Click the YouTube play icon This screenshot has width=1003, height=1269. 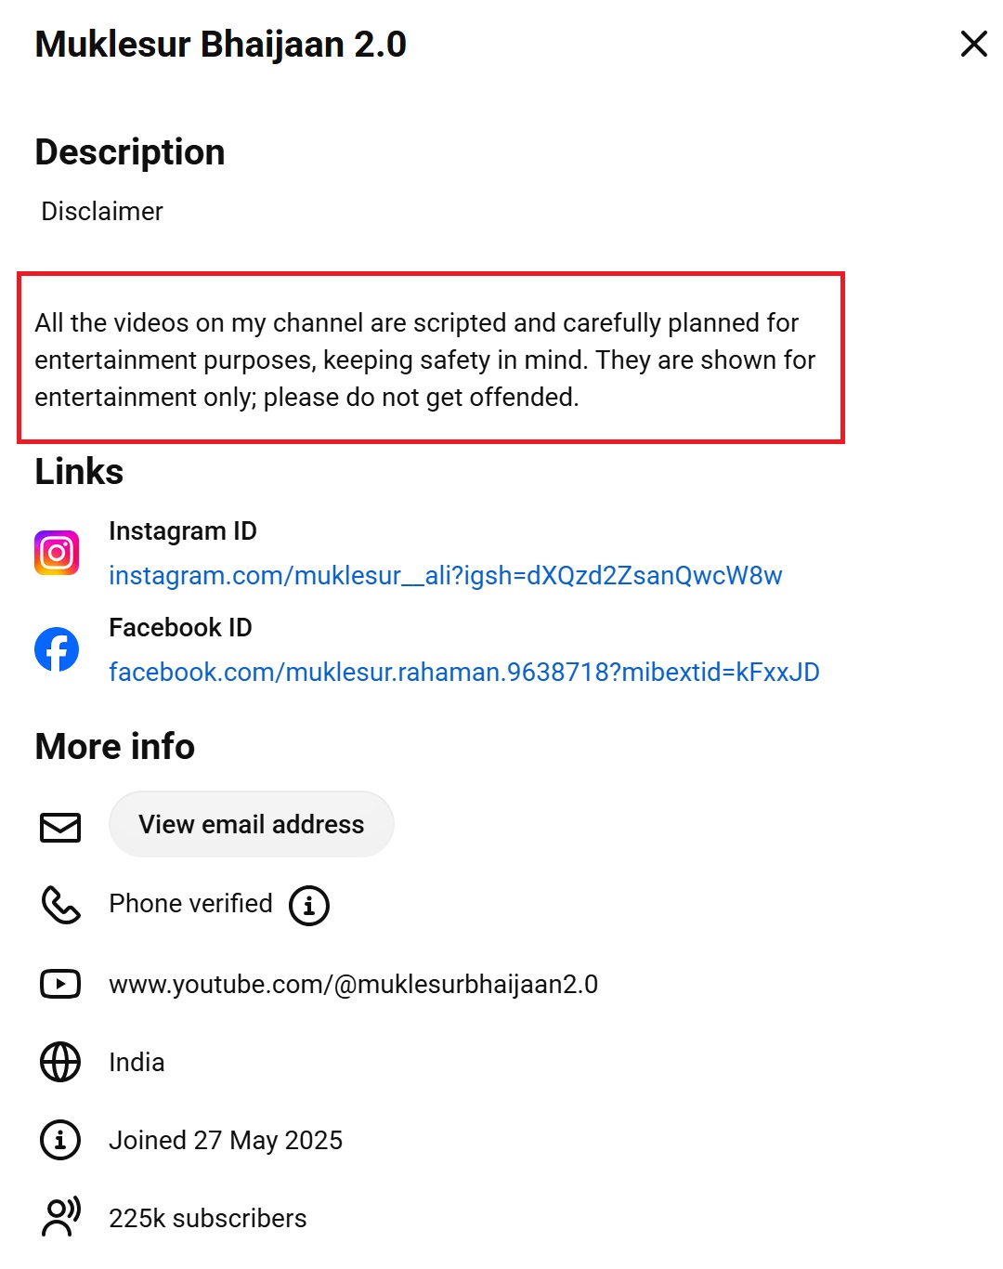tap(60, 984)
